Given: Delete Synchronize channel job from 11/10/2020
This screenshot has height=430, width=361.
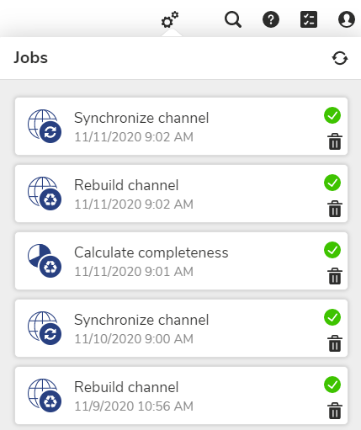Looking at the screenshot, I should (x=335, y=343).
